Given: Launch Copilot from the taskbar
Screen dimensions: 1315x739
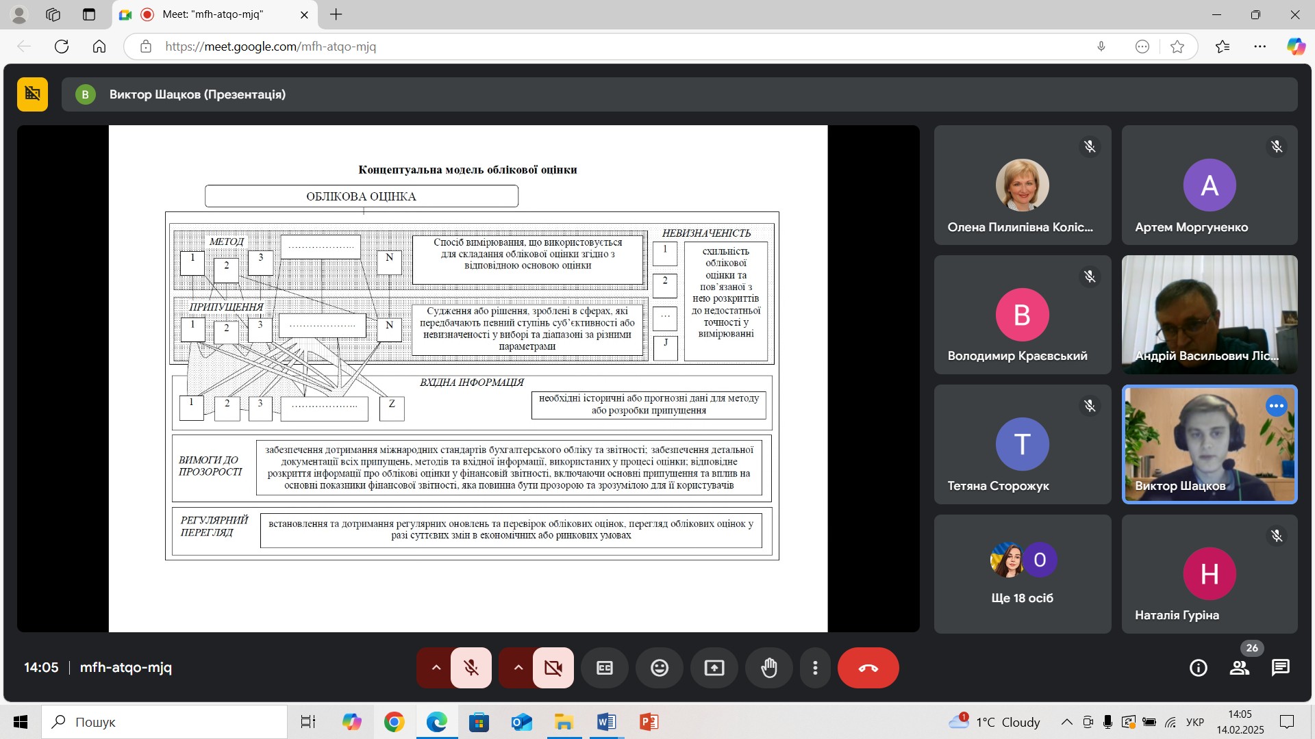Looking at the screenshot, I should click(351, 722).
